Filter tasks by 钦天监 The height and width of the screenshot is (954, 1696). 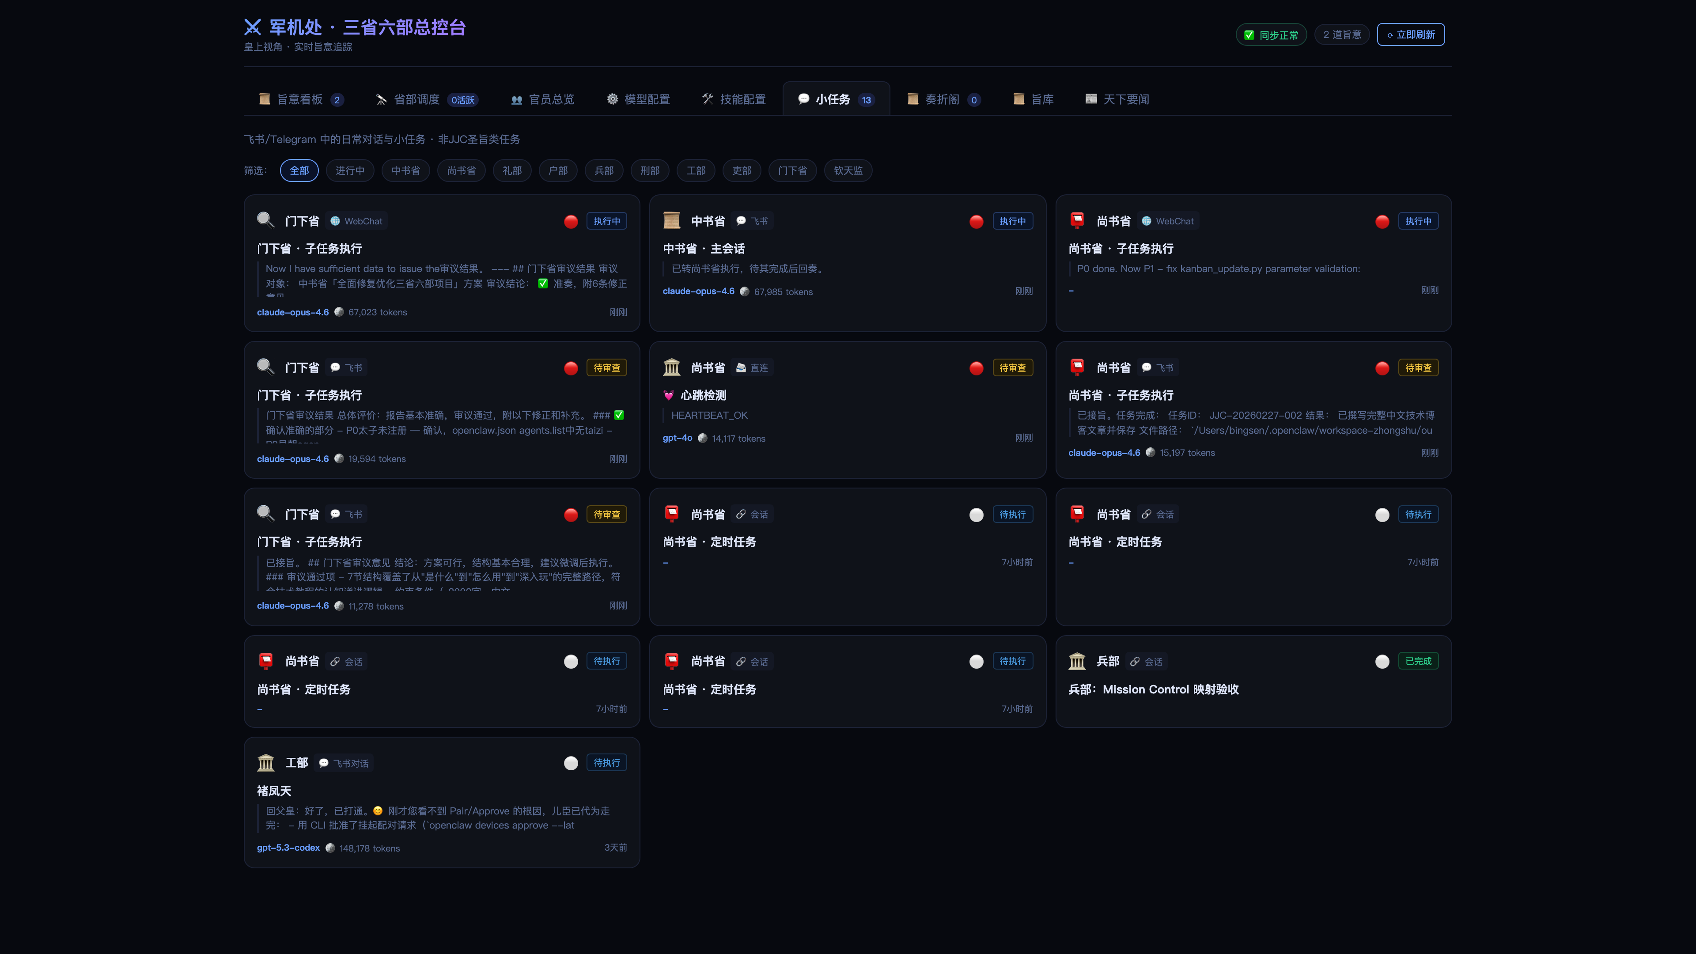click(x=848, y=170)
